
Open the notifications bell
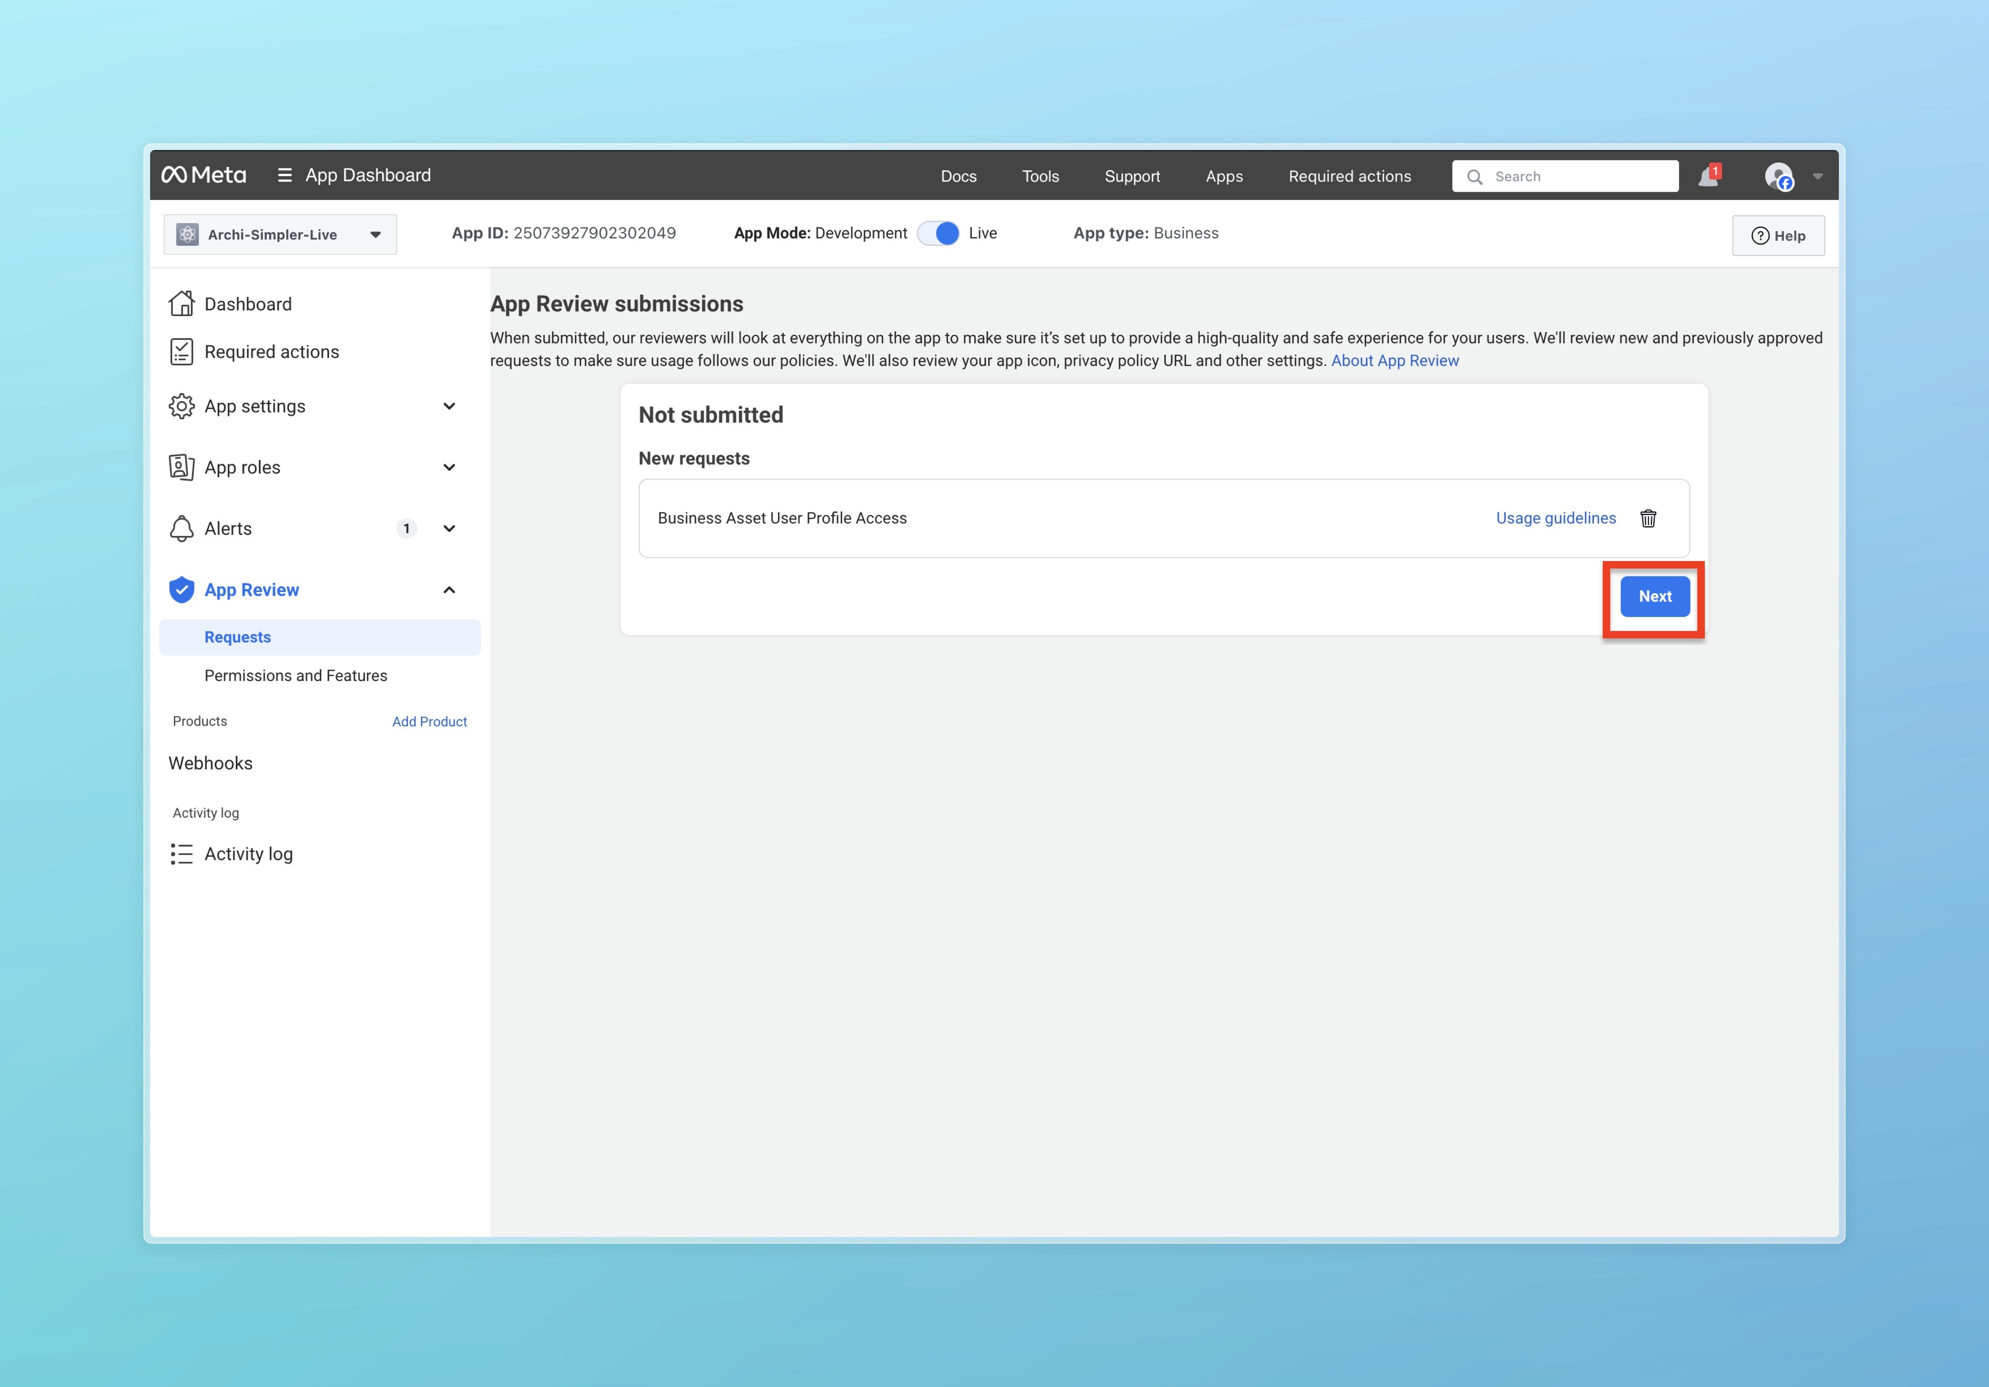click(x=1708, y=177)
